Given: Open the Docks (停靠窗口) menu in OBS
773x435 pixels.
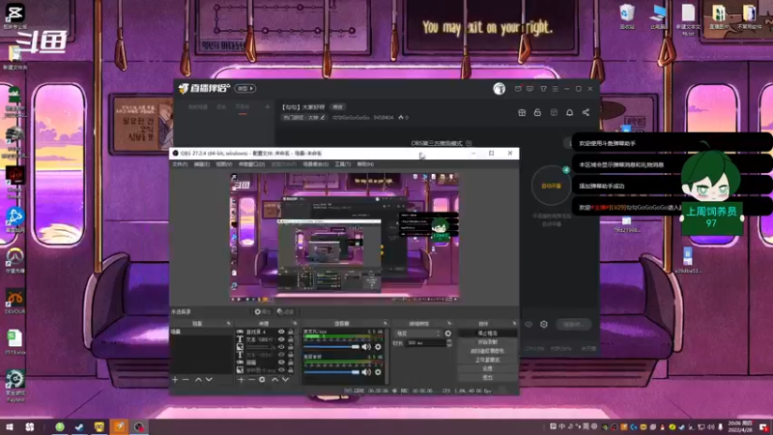Looking at the screenshot, I should click(251, 164).
